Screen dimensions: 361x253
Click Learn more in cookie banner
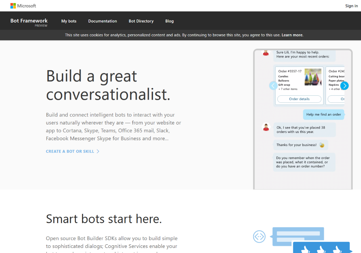coord(293,35)
